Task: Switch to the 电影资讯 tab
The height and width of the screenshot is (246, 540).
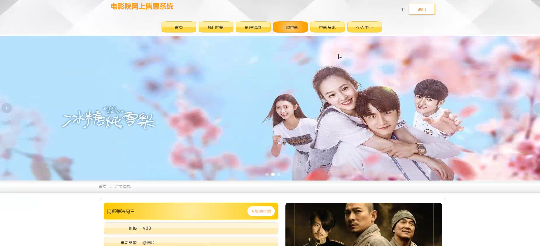Action: click(x=327, y=27)
